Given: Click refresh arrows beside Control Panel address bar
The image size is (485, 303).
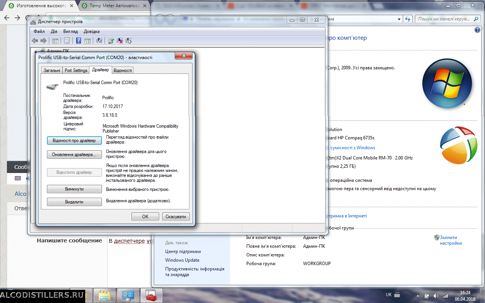Looking at the screenshot, I should tap(408, 19).
